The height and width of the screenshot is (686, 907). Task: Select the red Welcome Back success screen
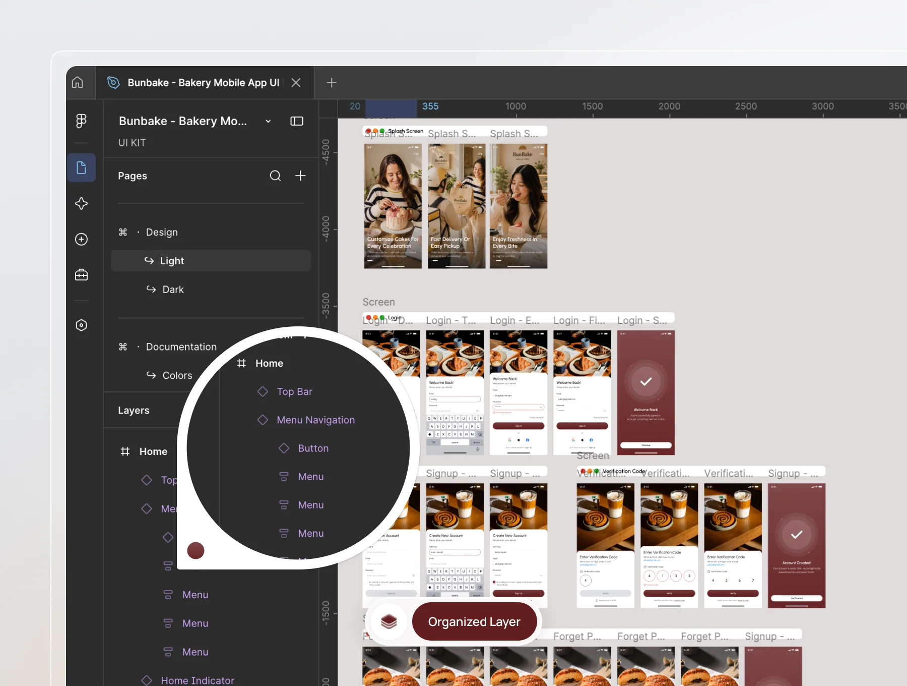(x=646, y=392)
